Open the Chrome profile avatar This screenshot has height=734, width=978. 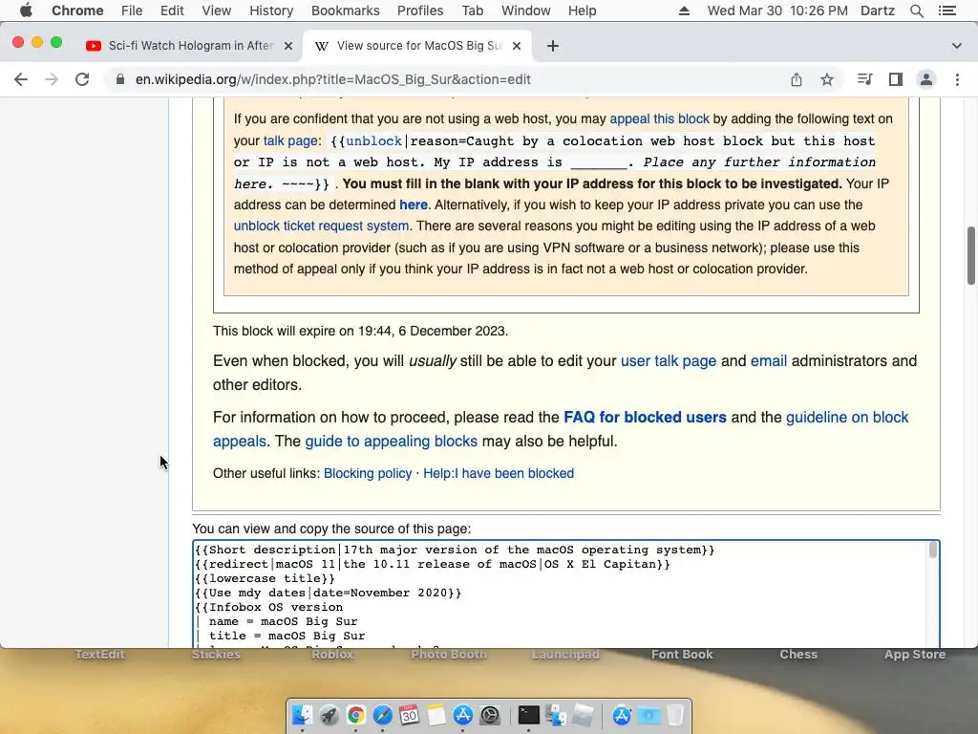(926, 79)
